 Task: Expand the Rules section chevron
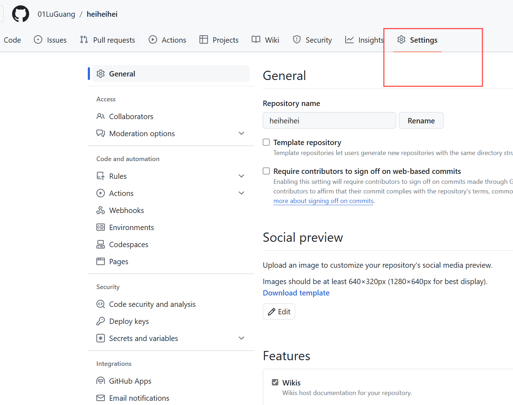[241, 176]
